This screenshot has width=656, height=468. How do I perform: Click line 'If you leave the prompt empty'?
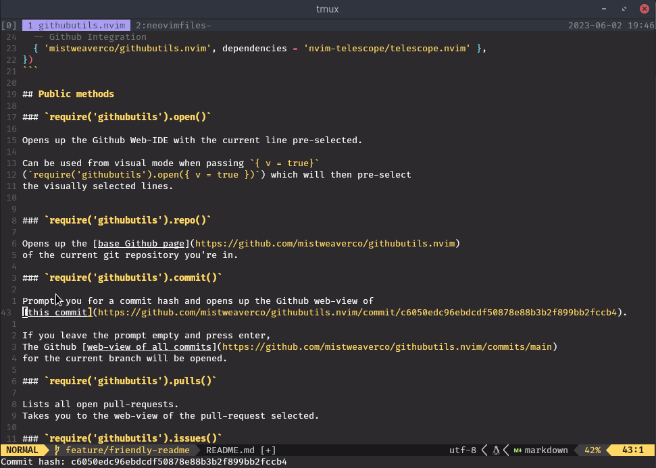pyautogui.click(x=147, y=336)
